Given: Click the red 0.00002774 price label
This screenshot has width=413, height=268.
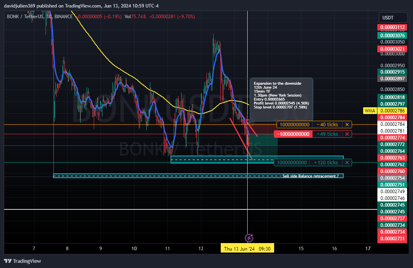Looking at the screenshot, I should point(392,137).
